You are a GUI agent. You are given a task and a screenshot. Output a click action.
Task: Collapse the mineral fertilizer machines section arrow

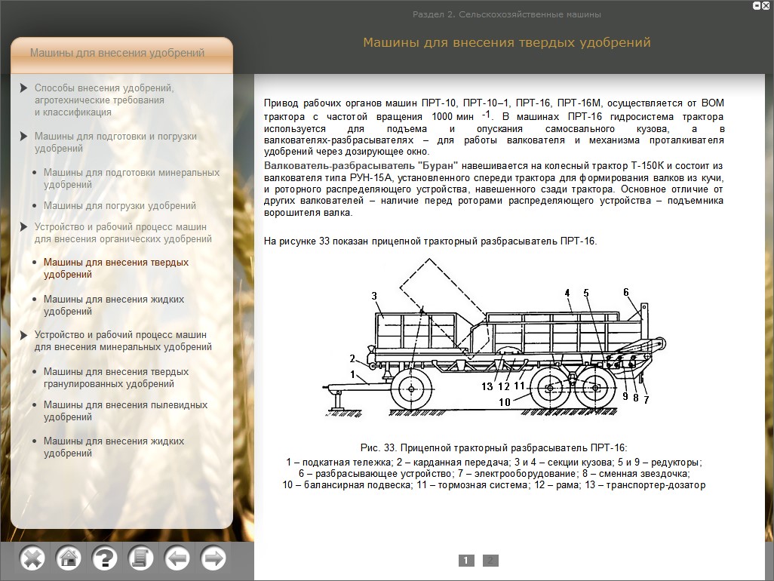pyautogui.click(x=23, y=335)
